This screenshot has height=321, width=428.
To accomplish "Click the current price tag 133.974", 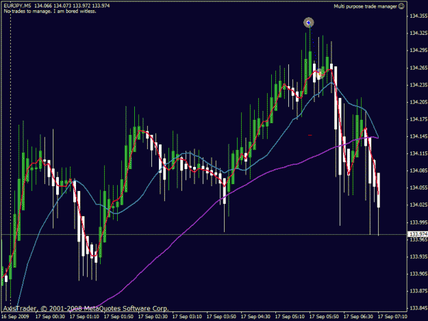I will [x=418, y=234].
